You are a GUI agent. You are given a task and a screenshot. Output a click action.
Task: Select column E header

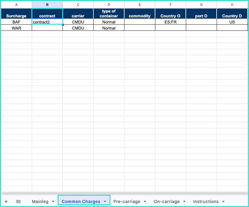[x=139, y=5]
